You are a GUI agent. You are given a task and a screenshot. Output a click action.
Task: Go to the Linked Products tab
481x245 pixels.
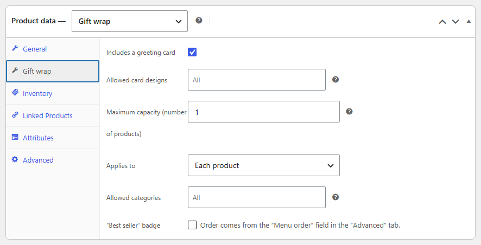53,116
